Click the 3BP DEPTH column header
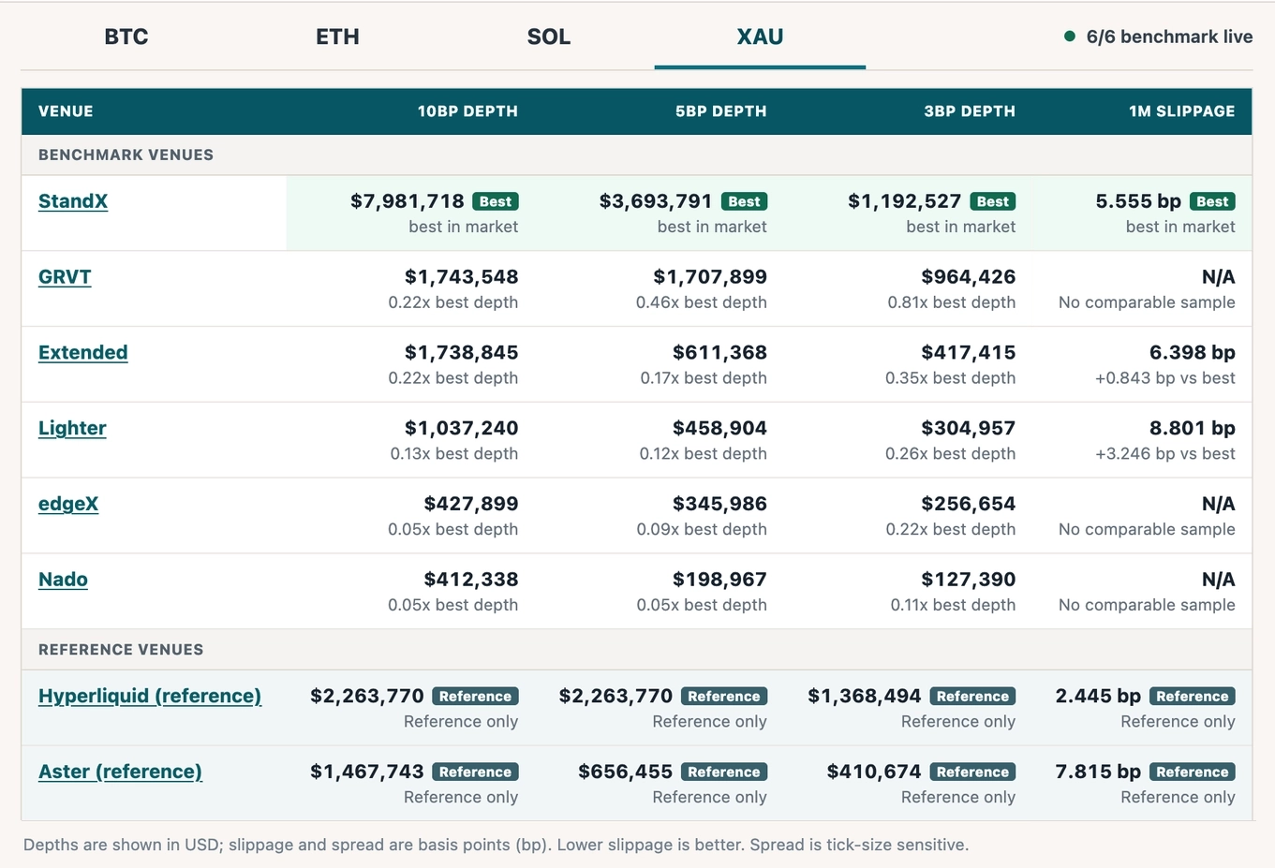The width and height of the screenshot is (1275, 868). click(x=970, y=111)
